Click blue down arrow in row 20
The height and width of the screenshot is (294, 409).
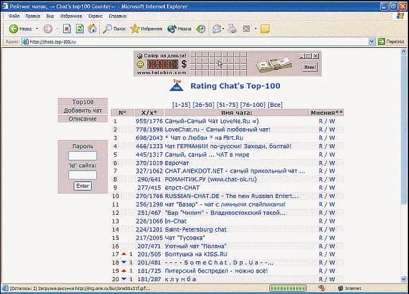124,279
